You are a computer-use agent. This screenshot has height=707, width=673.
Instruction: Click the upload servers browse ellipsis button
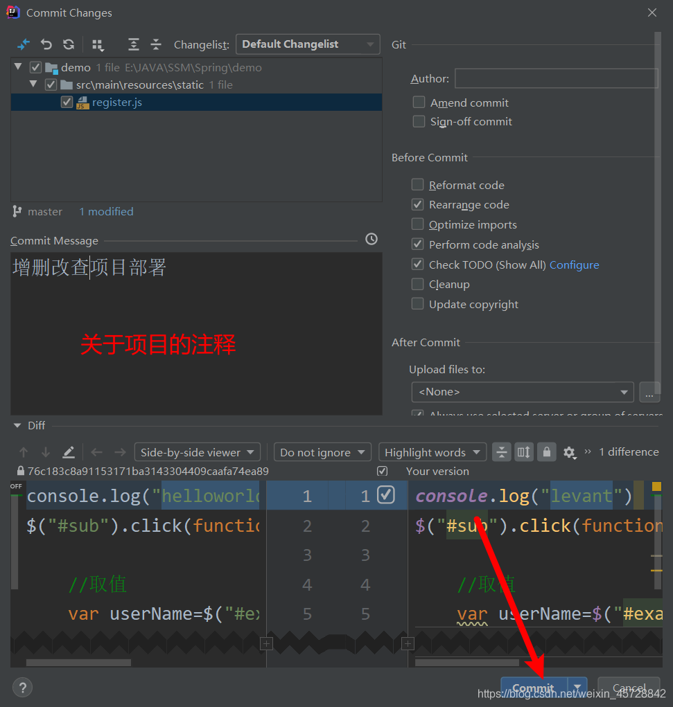click(649, 392)
